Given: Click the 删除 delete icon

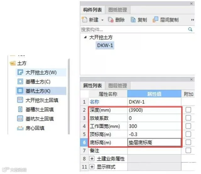Looking at the screenshot, I should (x=111, y=20).
